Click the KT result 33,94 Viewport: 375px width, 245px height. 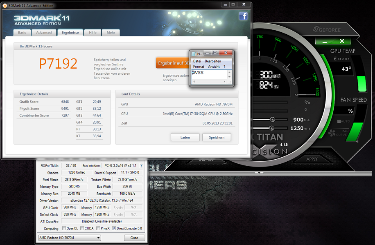click(97, 136)
